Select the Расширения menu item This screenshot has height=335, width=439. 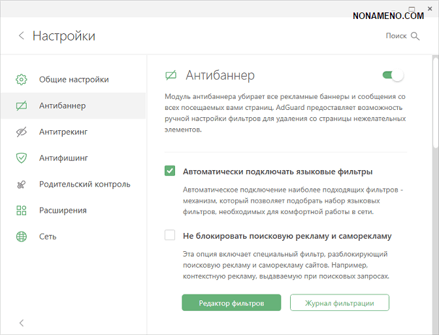point(63,210)
